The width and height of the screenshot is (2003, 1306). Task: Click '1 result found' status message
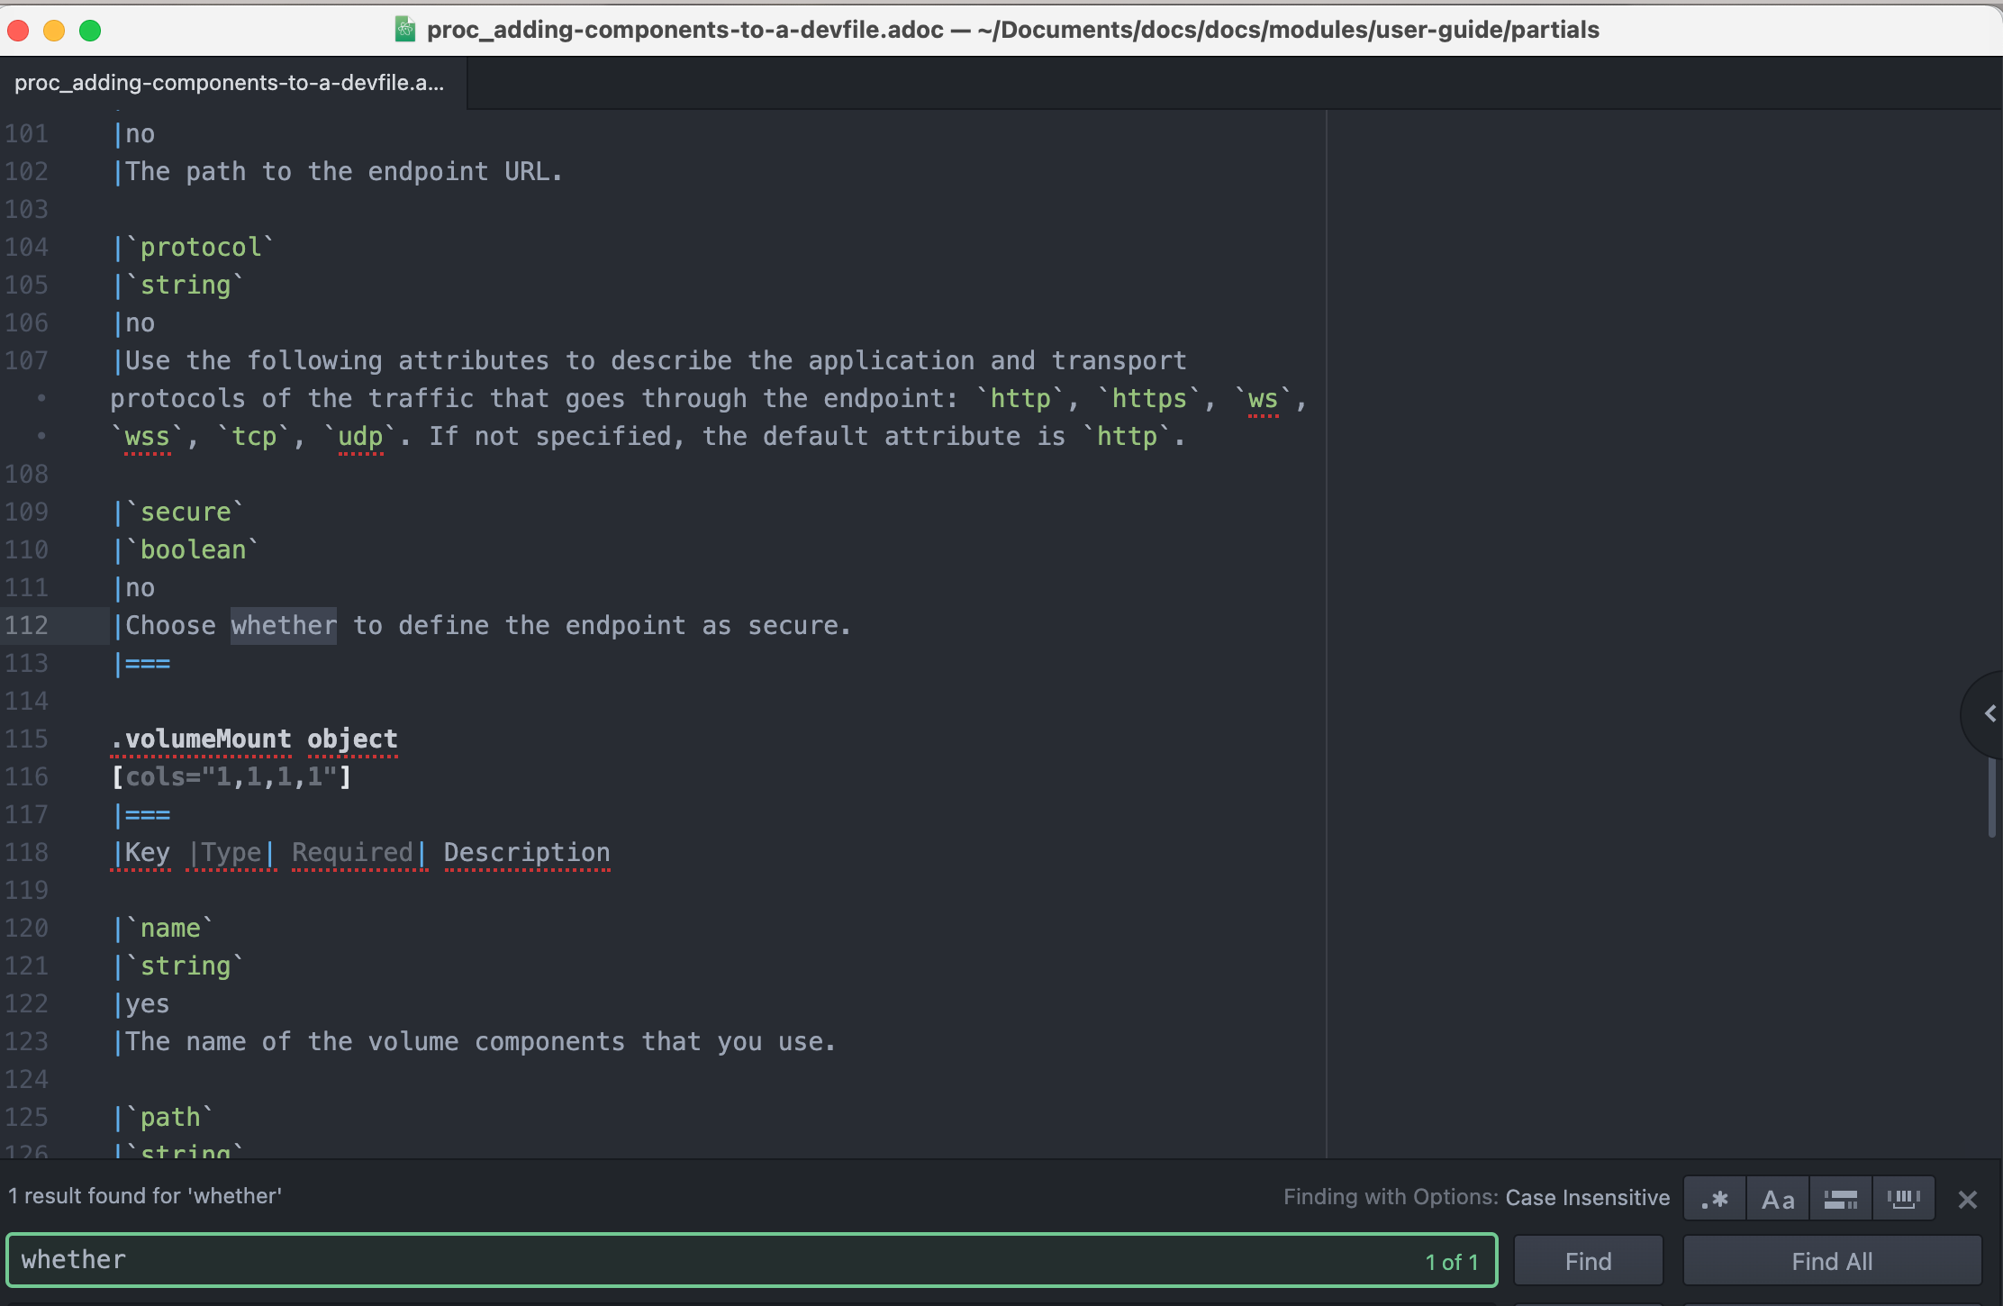145,1196
